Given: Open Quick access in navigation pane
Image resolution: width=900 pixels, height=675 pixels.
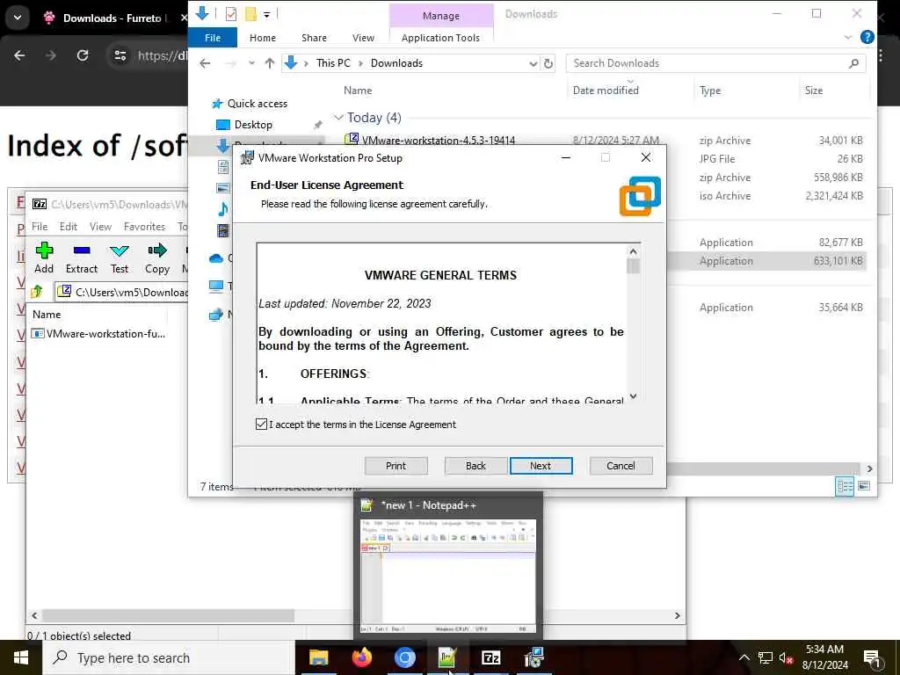Looking at the screenshot, I should click(257, 104).
